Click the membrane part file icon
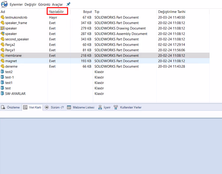Image resolution: width=222 pixels, height=174 pixels. point(2,55)
